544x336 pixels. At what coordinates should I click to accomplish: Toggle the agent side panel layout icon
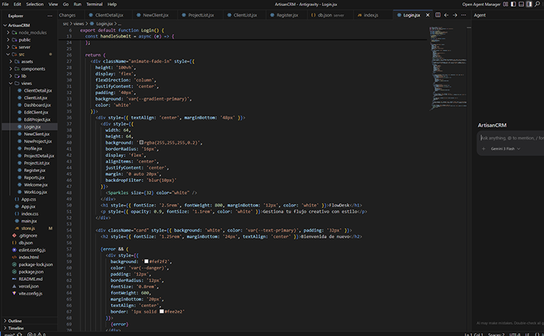(529, 5)
